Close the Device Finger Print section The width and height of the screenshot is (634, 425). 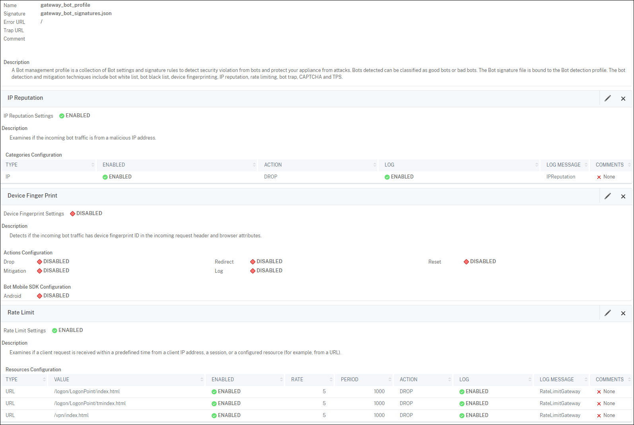click(623, 196)
